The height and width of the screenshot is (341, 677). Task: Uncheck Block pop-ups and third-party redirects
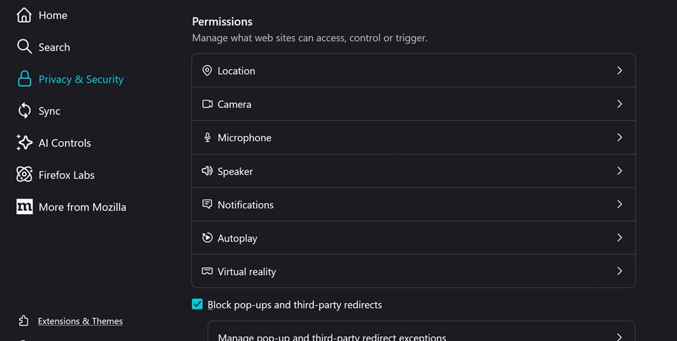point(197,304)
